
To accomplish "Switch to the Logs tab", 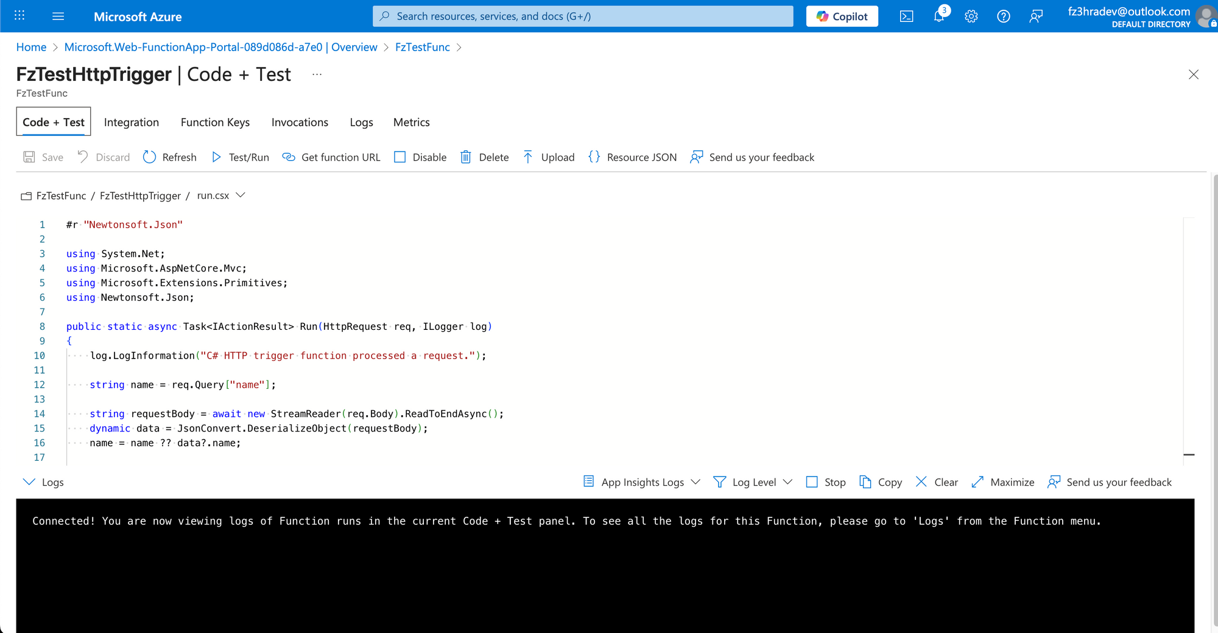I will click(361, 122).
